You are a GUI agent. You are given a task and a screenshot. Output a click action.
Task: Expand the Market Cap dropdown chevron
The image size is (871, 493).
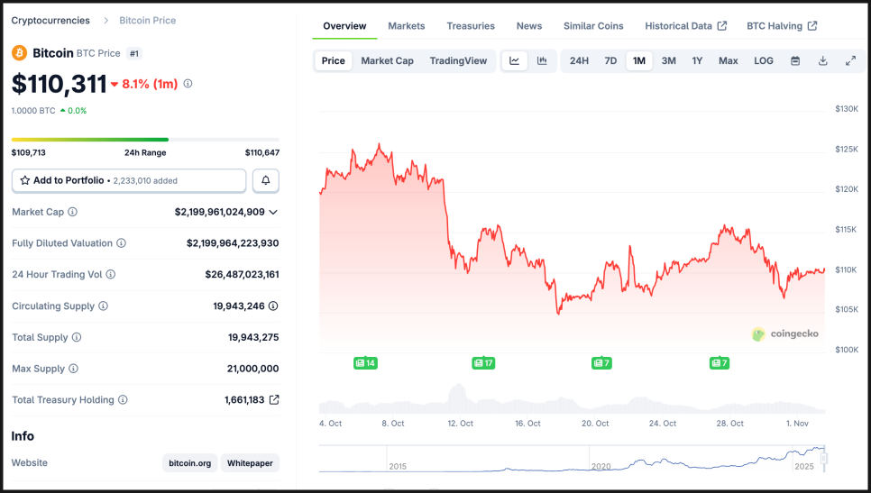pos(273,212)
